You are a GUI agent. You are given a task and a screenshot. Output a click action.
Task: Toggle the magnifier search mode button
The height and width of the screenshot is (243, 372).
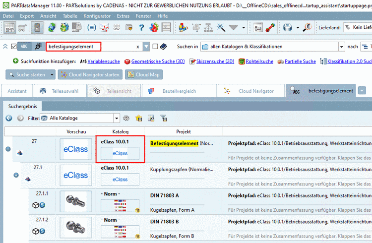pyautogui.click(x=38, y=47)
